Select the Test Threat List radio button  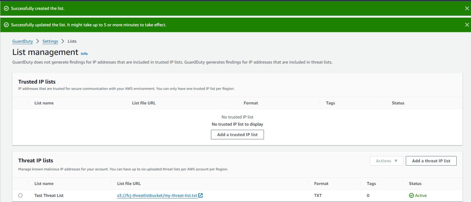point(20,195)
